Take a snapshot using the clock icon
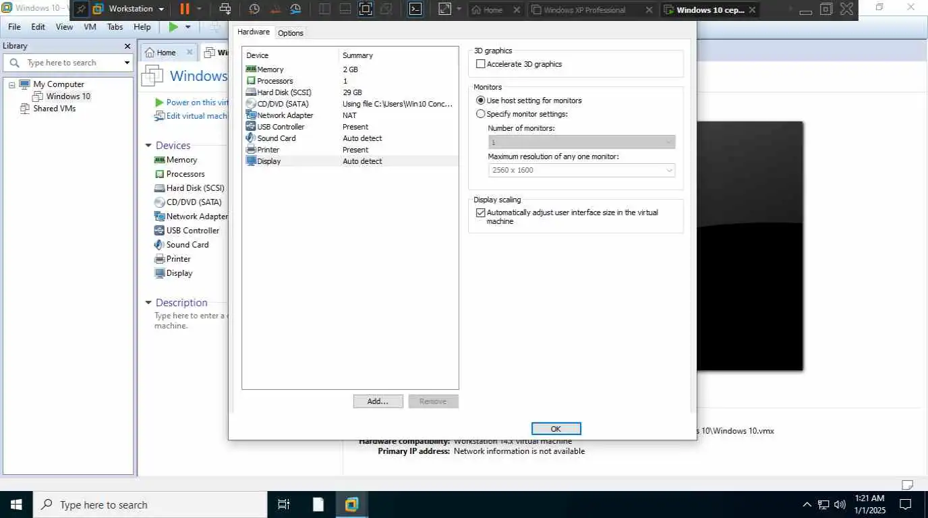 (254, 9)
